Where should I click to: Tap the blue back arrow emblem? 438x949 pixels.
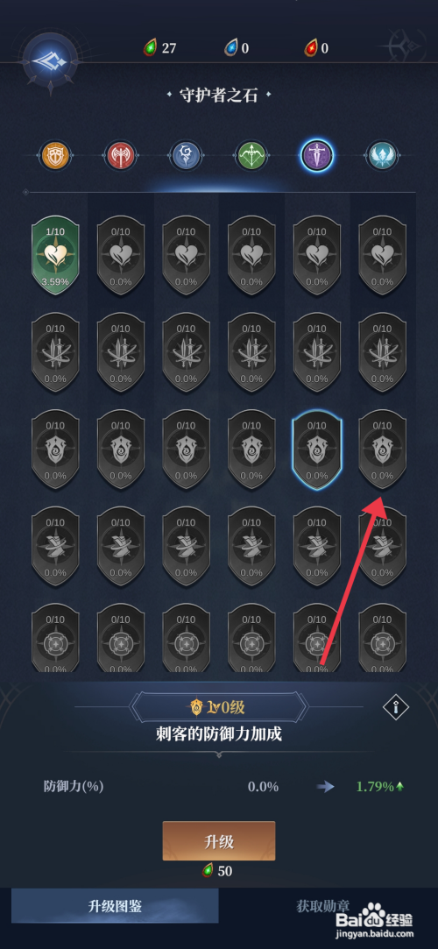coord(50,60)
